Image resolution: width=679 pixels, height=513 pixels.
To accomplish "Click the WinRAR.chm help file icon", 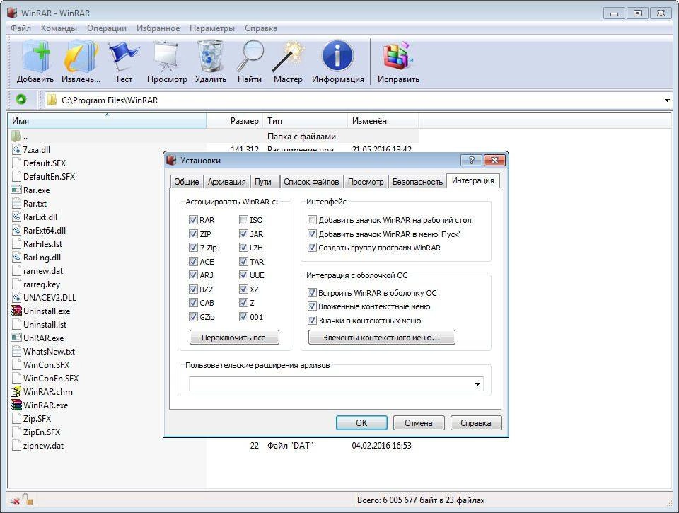I will click(x=16, y=392).
